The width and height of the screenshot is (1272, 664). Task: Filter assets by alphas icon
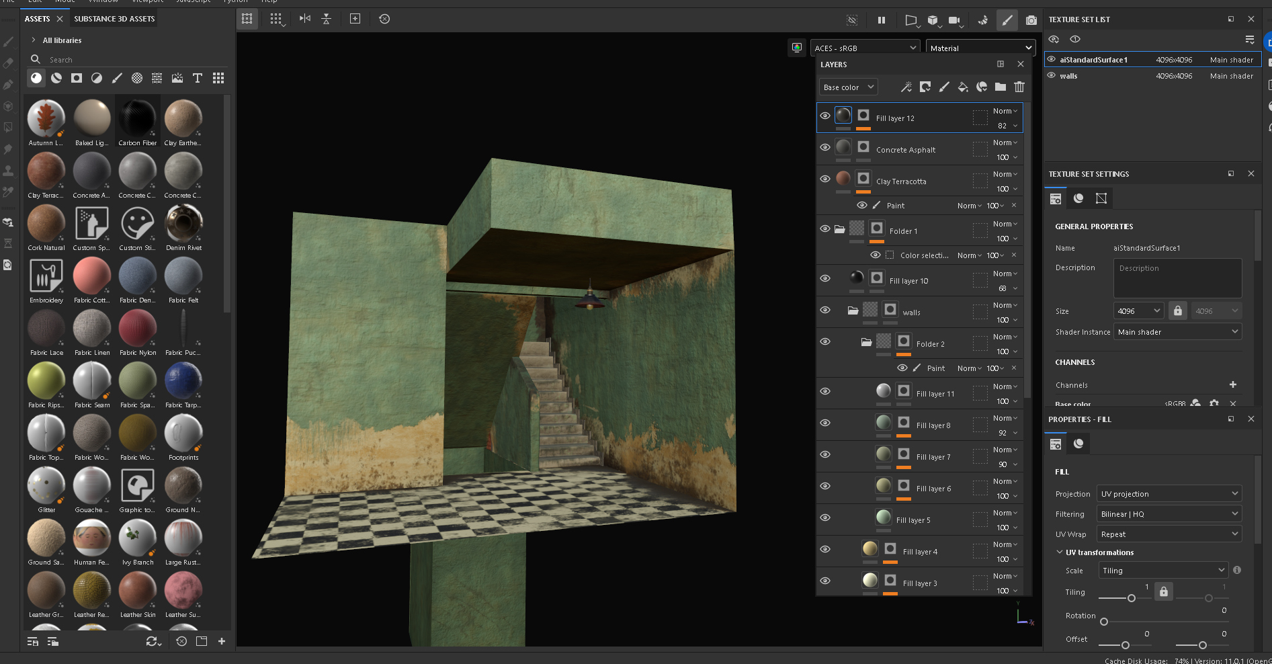click(137, 78)
